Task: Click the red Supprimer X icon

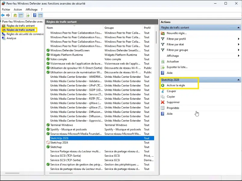Action: [163, 102]
